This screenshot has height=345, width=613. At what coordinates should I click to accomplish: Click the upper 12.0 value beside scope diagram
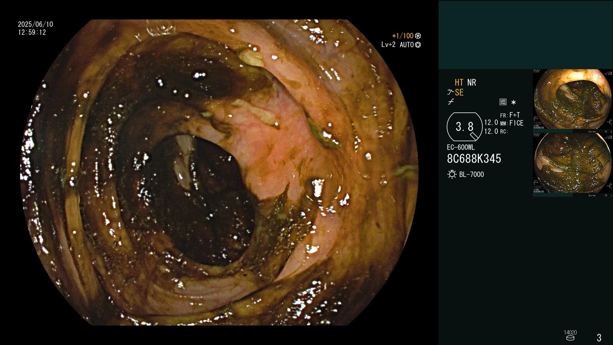coord(491,122)
